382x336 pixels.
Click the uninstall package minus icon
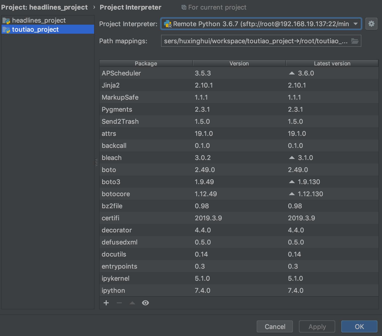click(119, 303)
